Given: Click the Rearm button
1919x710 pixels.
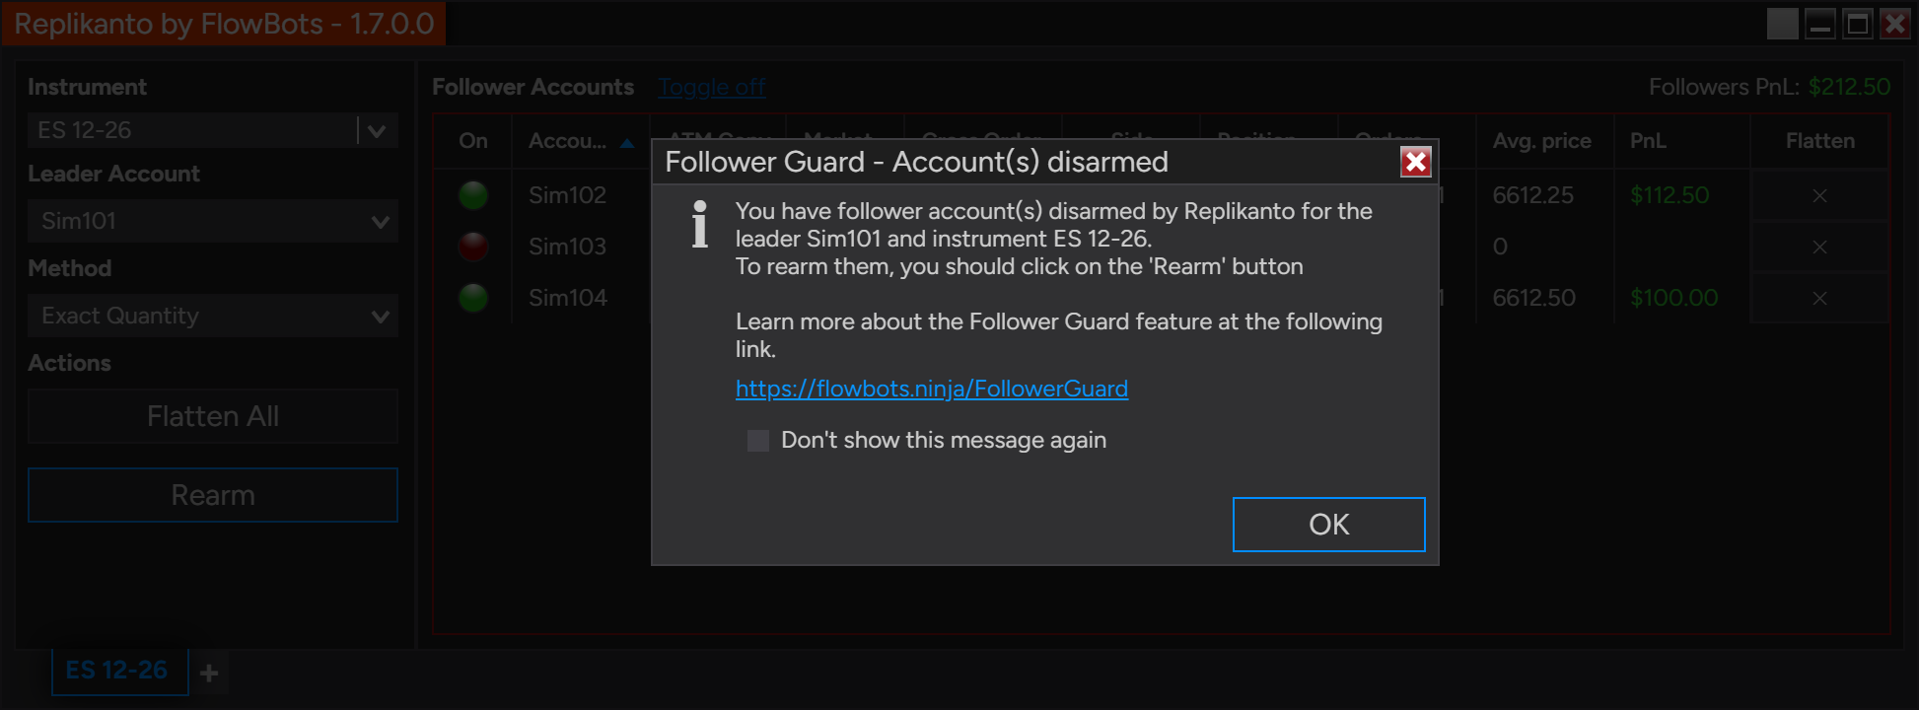Looking at the screenshot, I should pyautogui.click(x=213, y=495).
